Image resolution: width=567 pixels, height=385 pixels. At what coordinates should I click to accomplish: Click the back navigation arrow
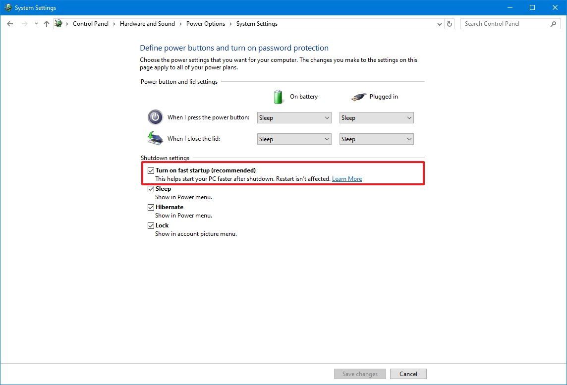pos(10,23)
